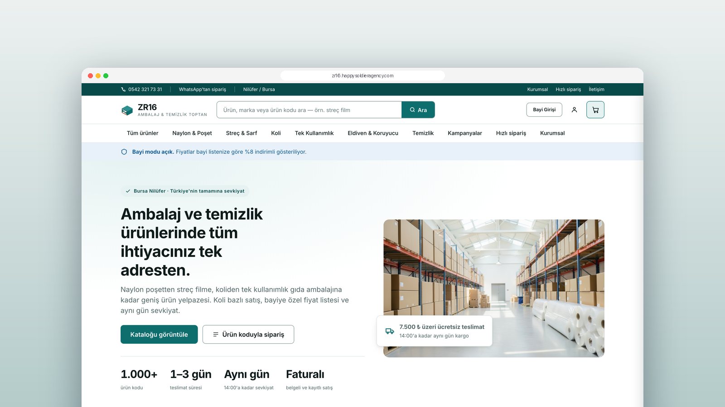Click the Faturalı stat heading
This screenshot has height=407, width=725.
tap(305, 374)
